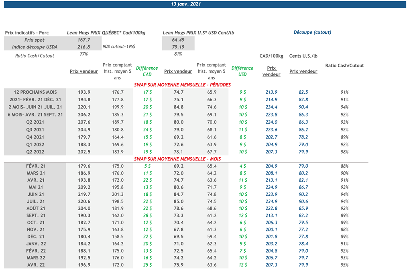Select the JUIN 21 month row label
This screenshot has height=269, width=411.
(x=36, y=195)
